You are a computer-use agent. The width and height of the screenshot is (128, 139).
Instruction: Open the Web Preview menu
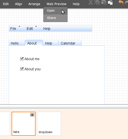pos(56,4)
